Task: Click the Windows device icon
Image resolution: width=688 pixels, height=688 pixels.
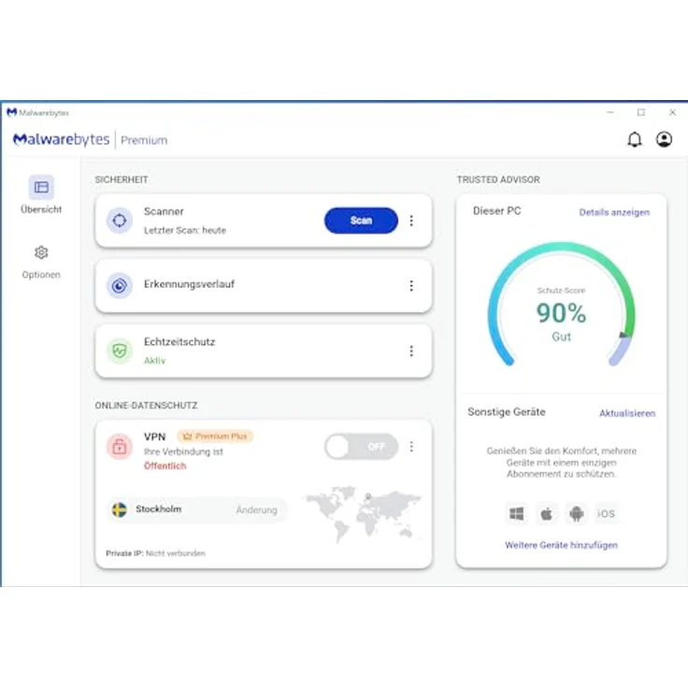Action: click(516, 513)
